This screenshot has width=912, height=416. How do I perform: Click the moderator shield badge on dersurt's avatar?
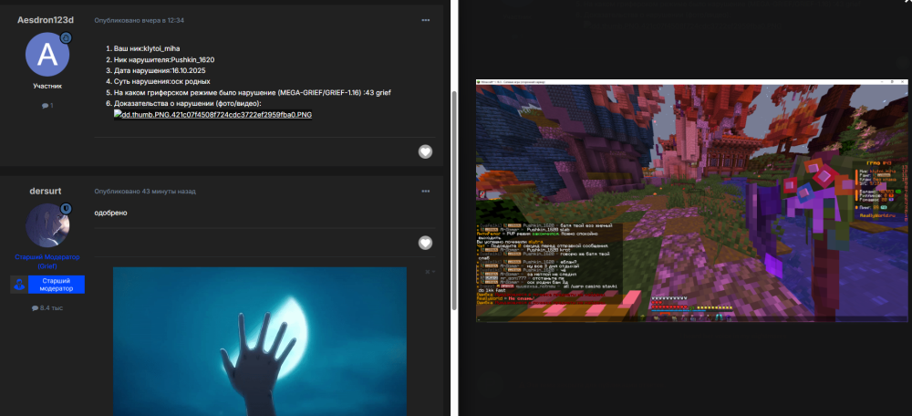[66, 208]
